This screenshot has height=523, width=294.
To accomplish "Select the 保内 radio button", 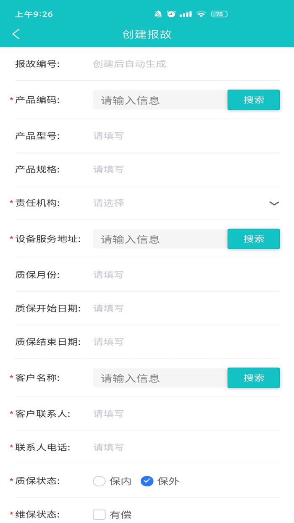I will coord(99,481).
